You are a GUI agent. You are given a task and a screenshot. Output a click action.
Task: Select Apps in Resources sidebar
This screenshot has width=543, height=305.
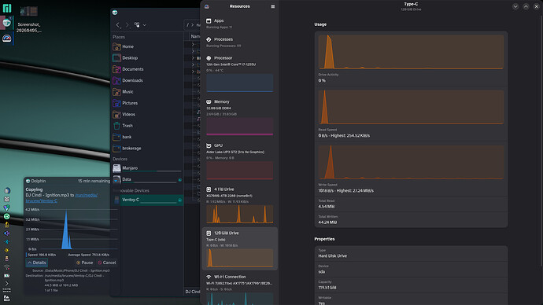[x=239, y=24]
